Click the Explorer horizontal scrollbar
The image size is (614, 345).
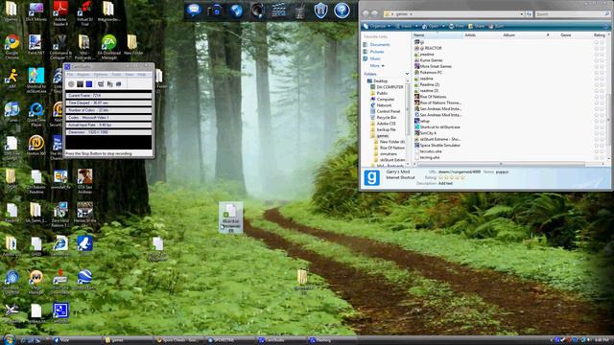point(501,164)
